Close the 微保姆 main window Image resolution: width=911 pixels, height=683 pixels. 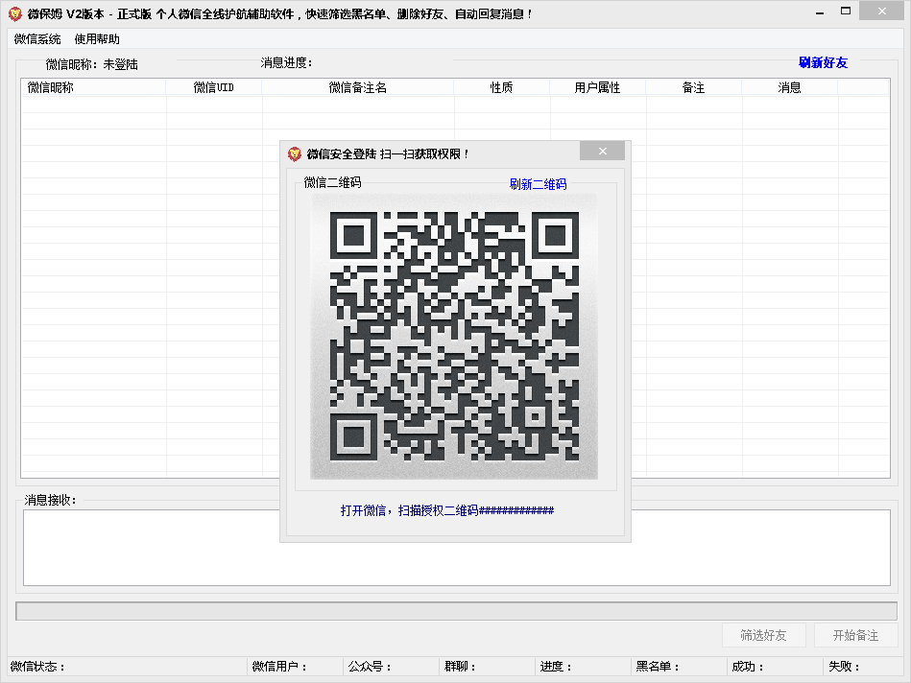[x=882, y=12]
